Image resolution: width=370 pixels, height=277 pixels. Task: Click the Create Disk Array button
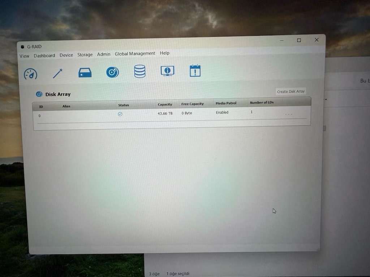pos(291,91)
